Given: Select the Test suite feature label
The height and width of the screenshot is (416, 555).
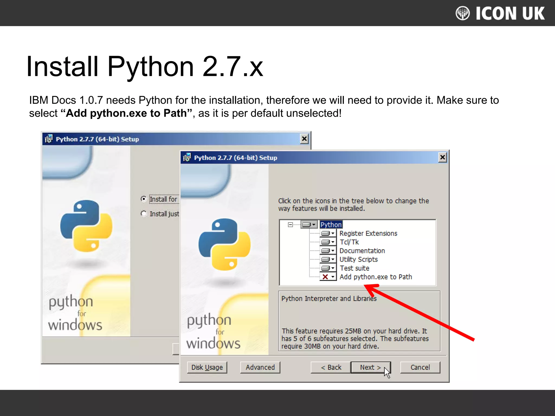Looking at the screenshot, I should click(x=354, y=268).
